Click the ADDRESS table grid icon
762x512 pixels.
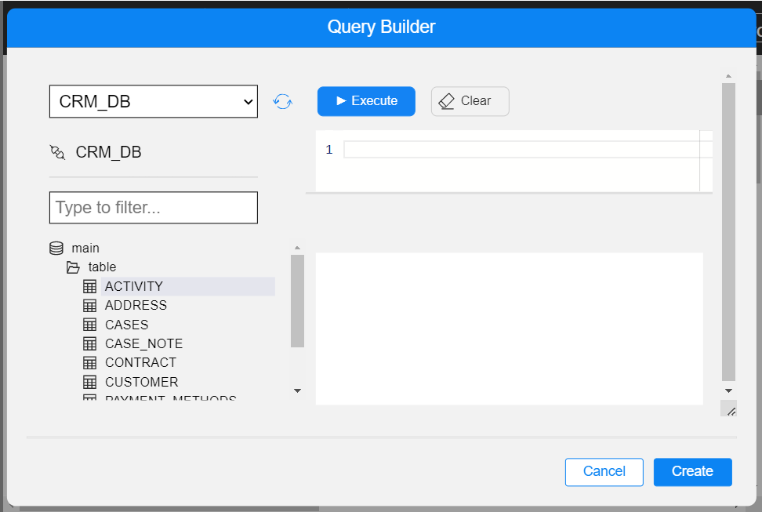pos(90,305)
